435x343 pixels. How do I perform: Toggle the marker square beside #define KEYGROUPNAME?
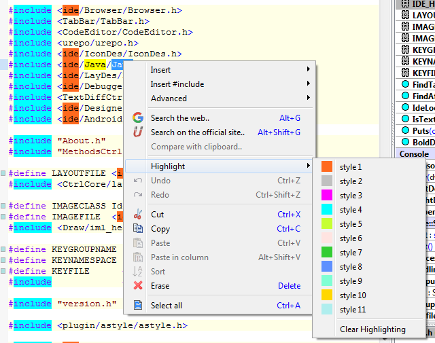tap(3, 249)
